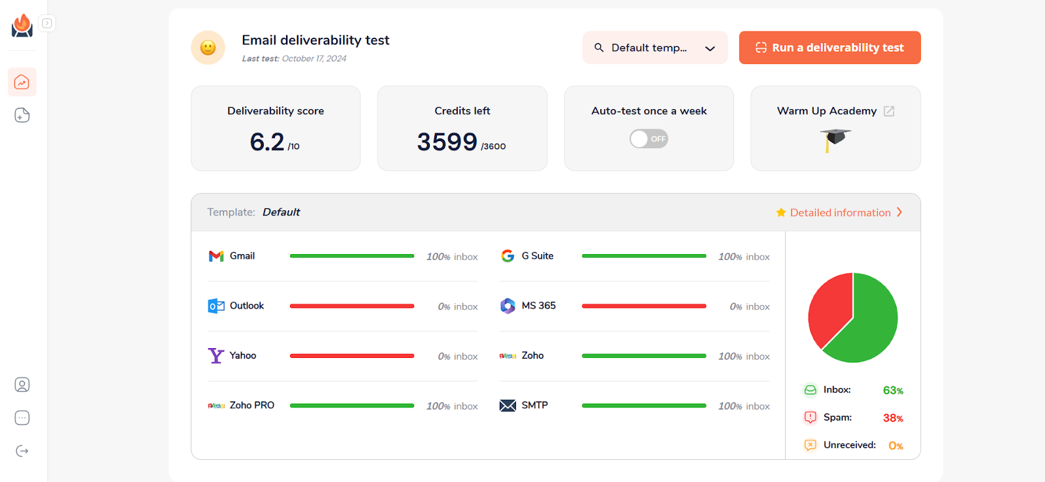
Task: Click the logout icon in sidebar
Action: click(x=22, y=451)
